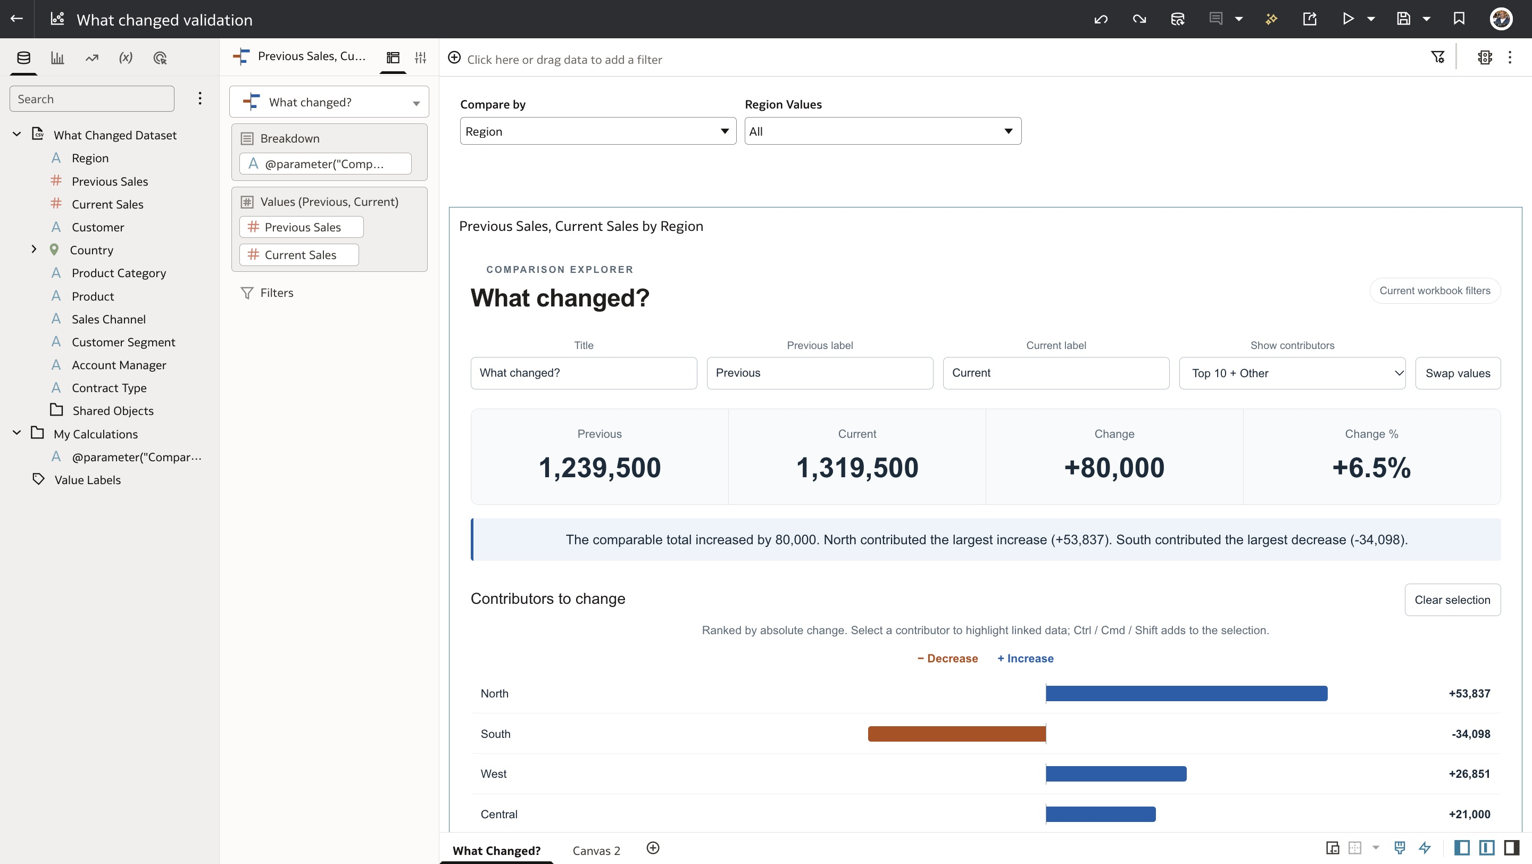Open the Analytics trend line icon
This screenshot has width=1532, height=864.
91,57
